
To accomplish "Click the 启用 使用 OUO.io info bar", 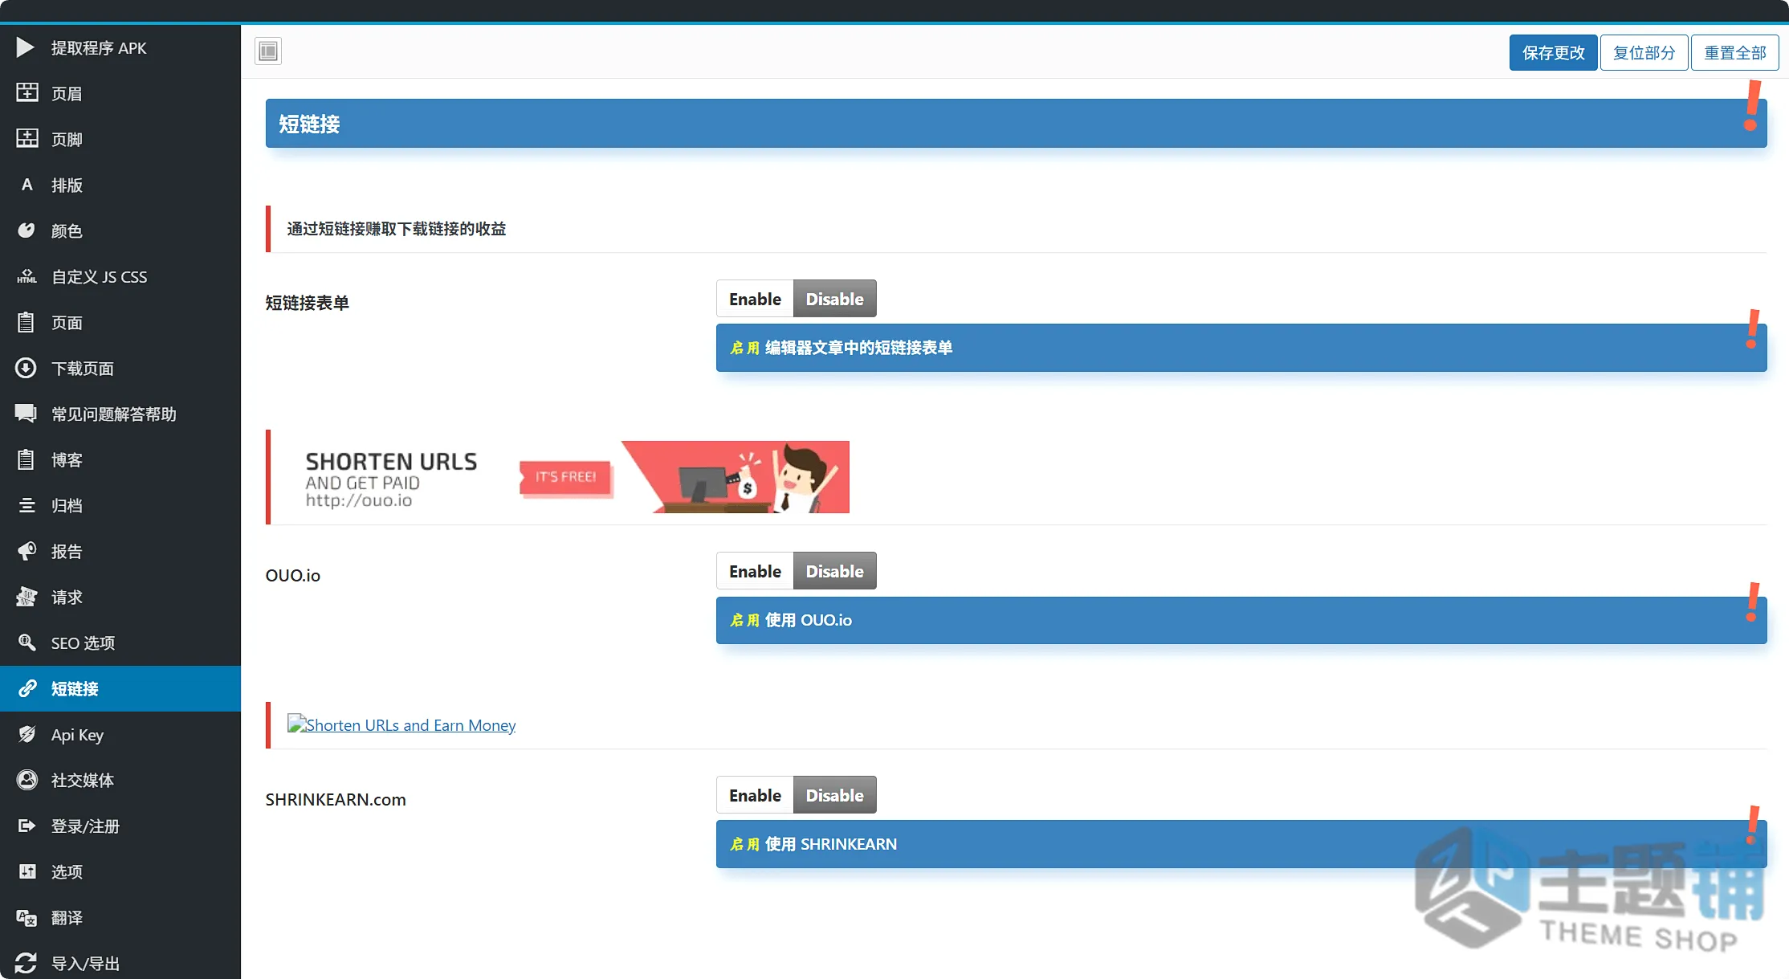I will pyautogui.click(x=1241, y=620).
